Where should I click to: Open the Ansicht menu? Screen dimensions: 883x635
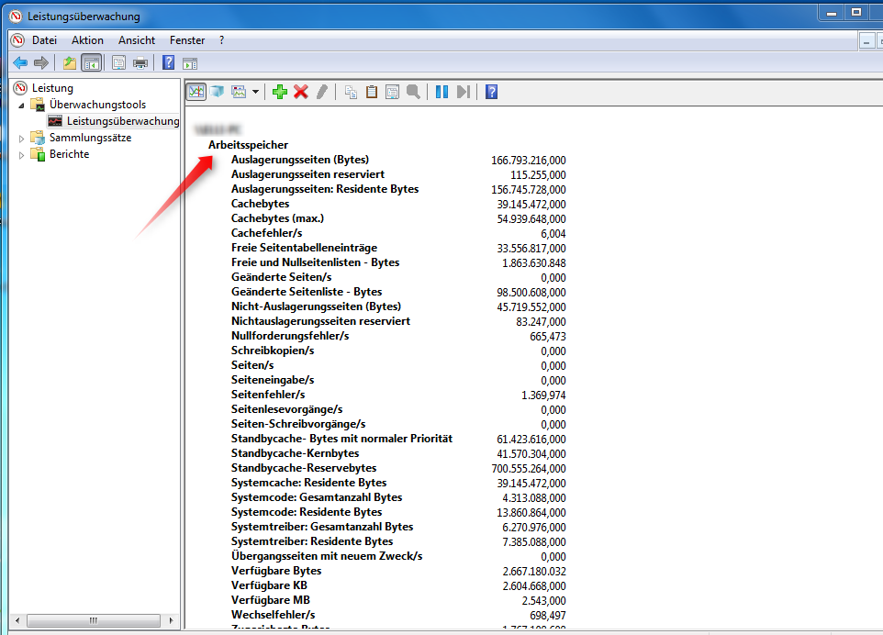(x=136, y=39)
